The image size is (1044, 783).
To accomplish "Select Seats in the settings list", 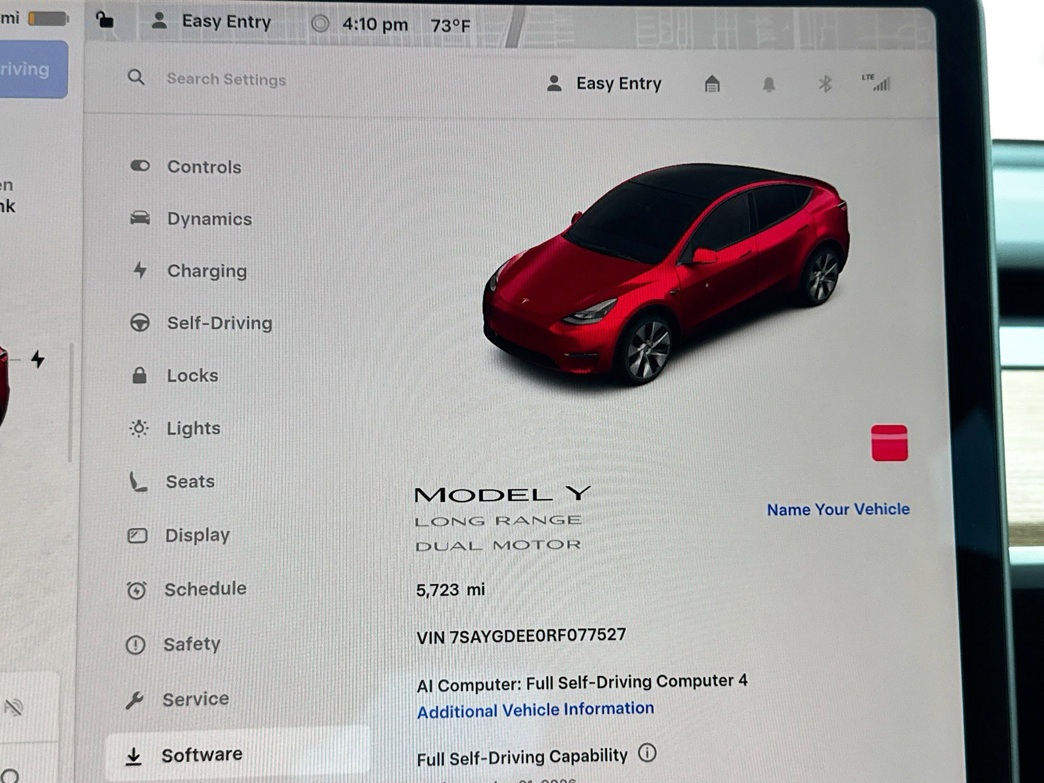I will pyautogui.click(x=171, y=482).
